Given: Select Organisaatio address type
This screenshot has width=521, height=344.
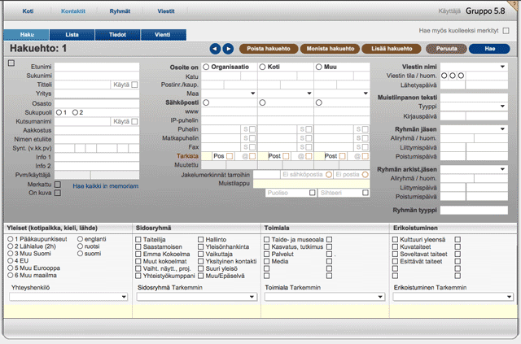Looking at the screenshot, I should 206,67.
